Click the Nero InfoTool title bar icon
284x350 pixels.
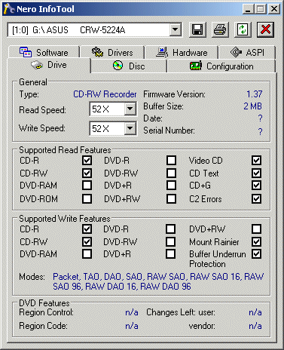(x=9, y=9)
